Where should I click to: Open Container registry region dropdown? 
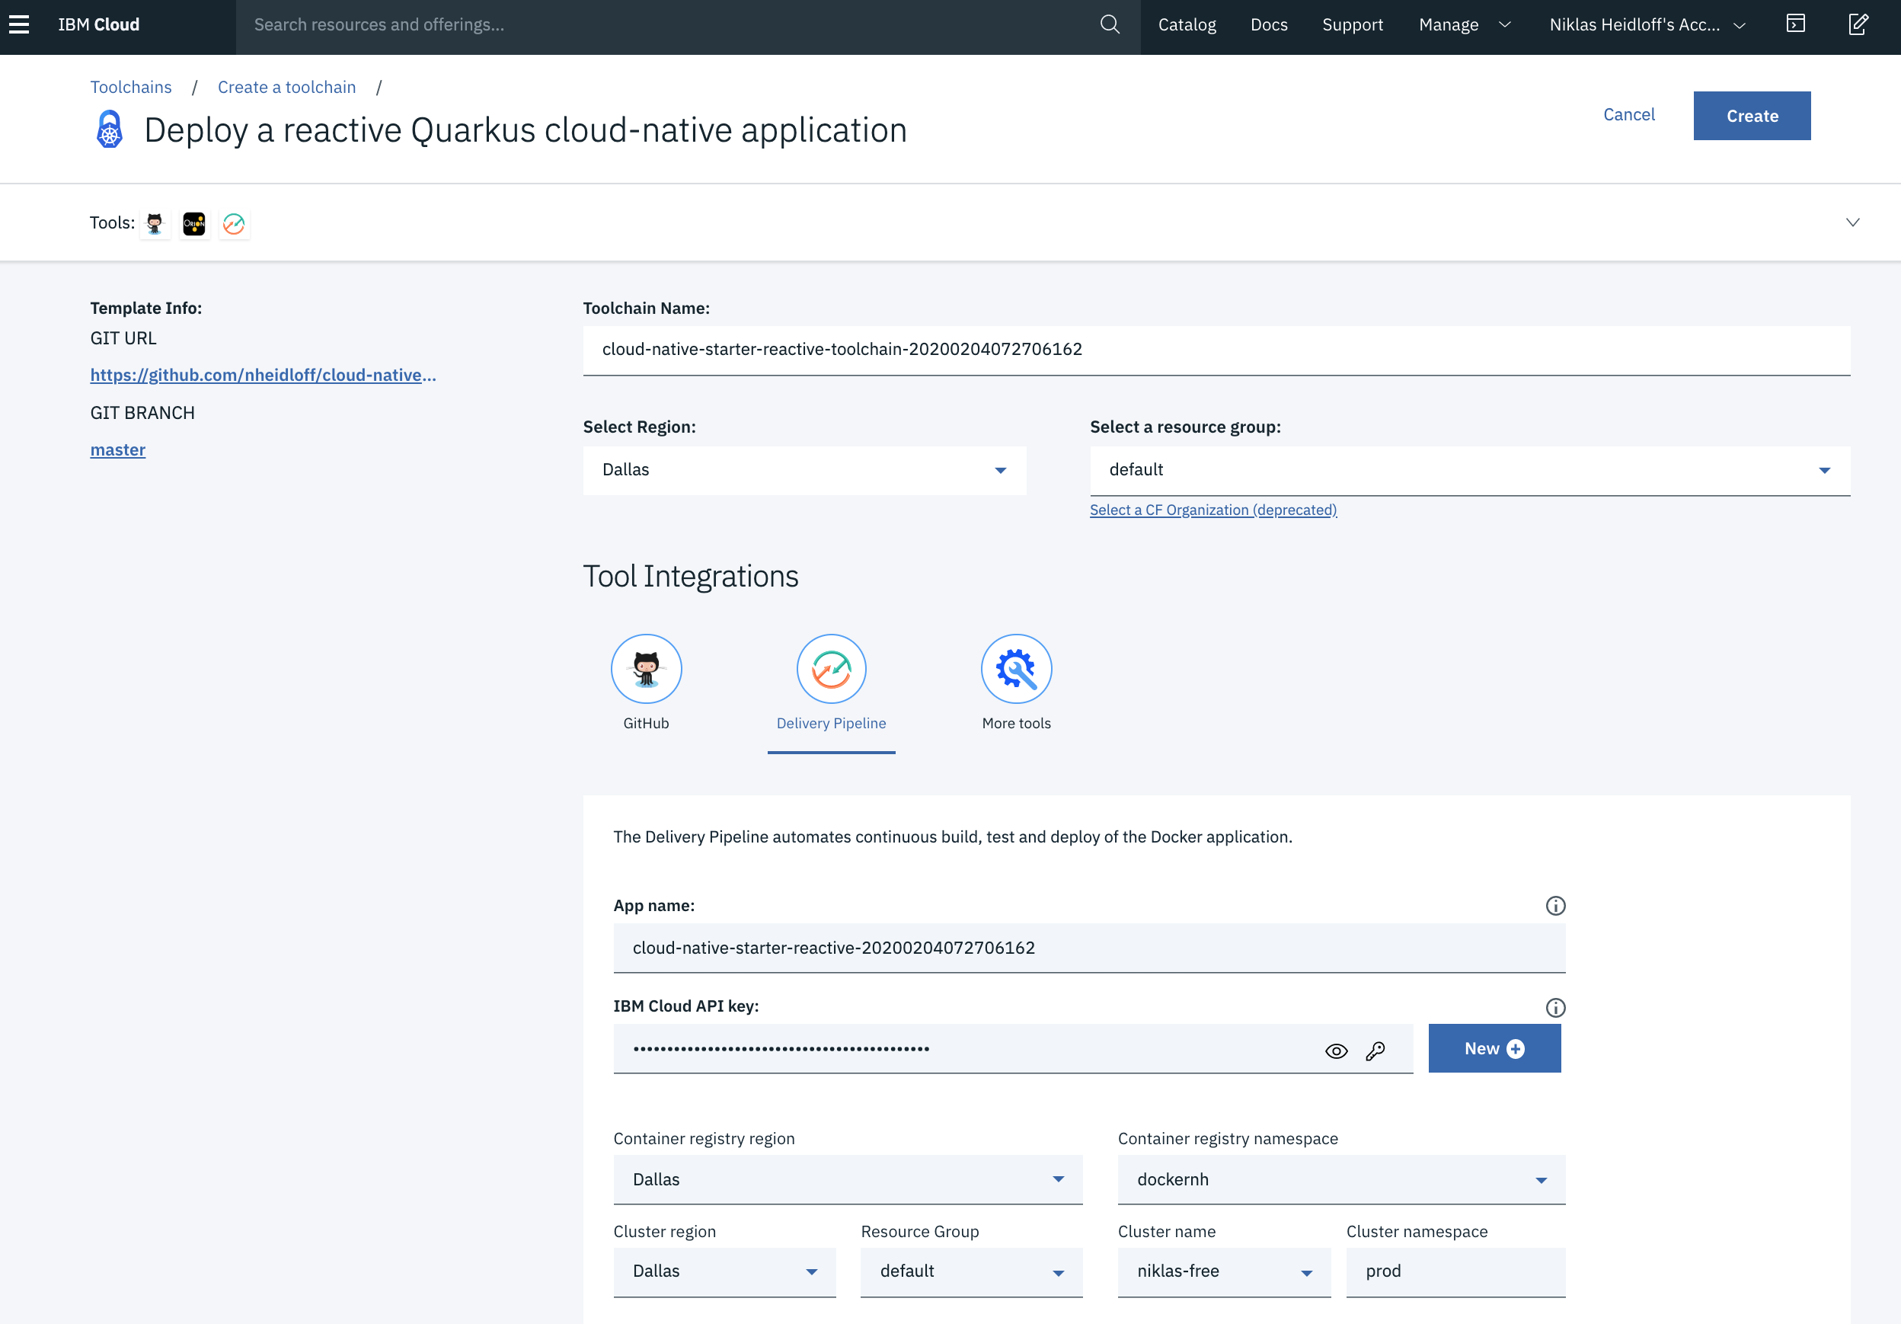click(847, 1179)
